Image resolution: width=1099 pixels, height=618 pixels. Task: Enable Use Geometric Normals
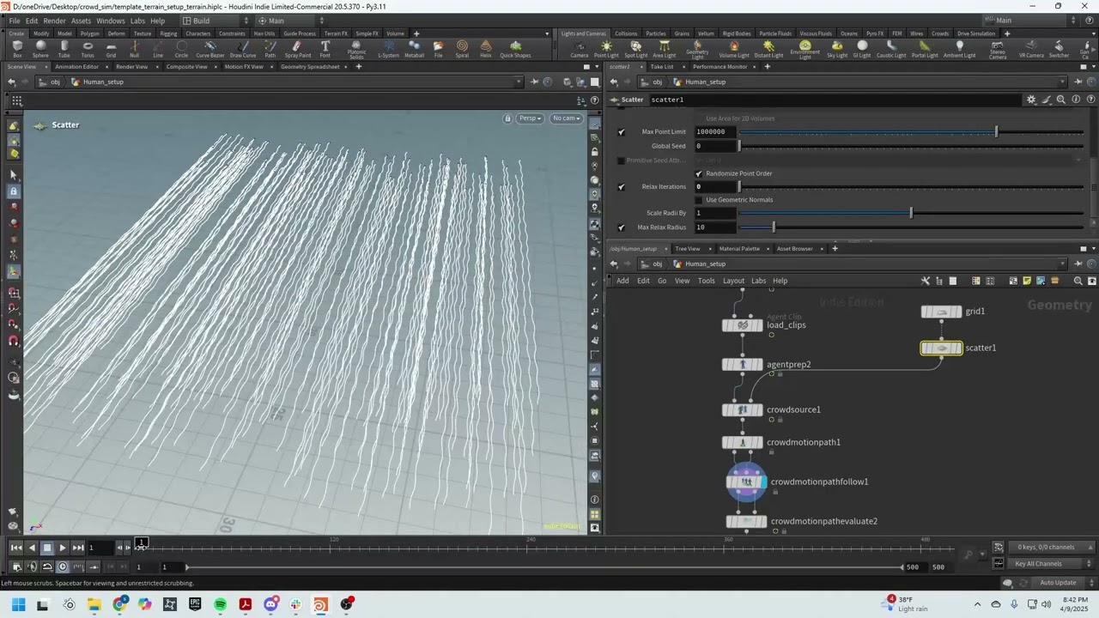(x=699, y=200)
